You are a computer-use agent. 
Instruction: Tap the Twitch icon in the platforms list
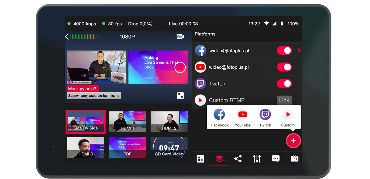[x=200, y=83]
